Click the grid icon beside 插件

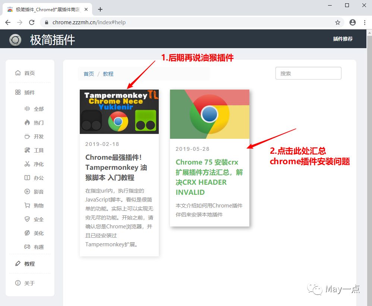click(18, 92)
